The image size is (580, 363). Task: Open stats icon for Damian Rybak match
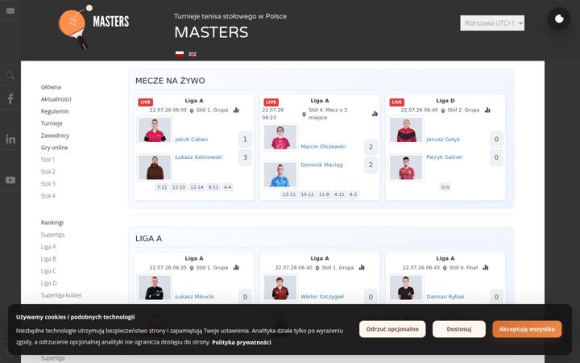[x=485, y=268]
